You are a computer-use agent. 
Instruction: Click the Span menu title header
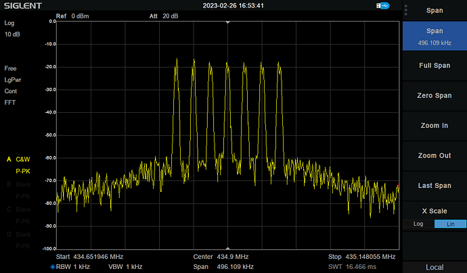pos(435,10)
